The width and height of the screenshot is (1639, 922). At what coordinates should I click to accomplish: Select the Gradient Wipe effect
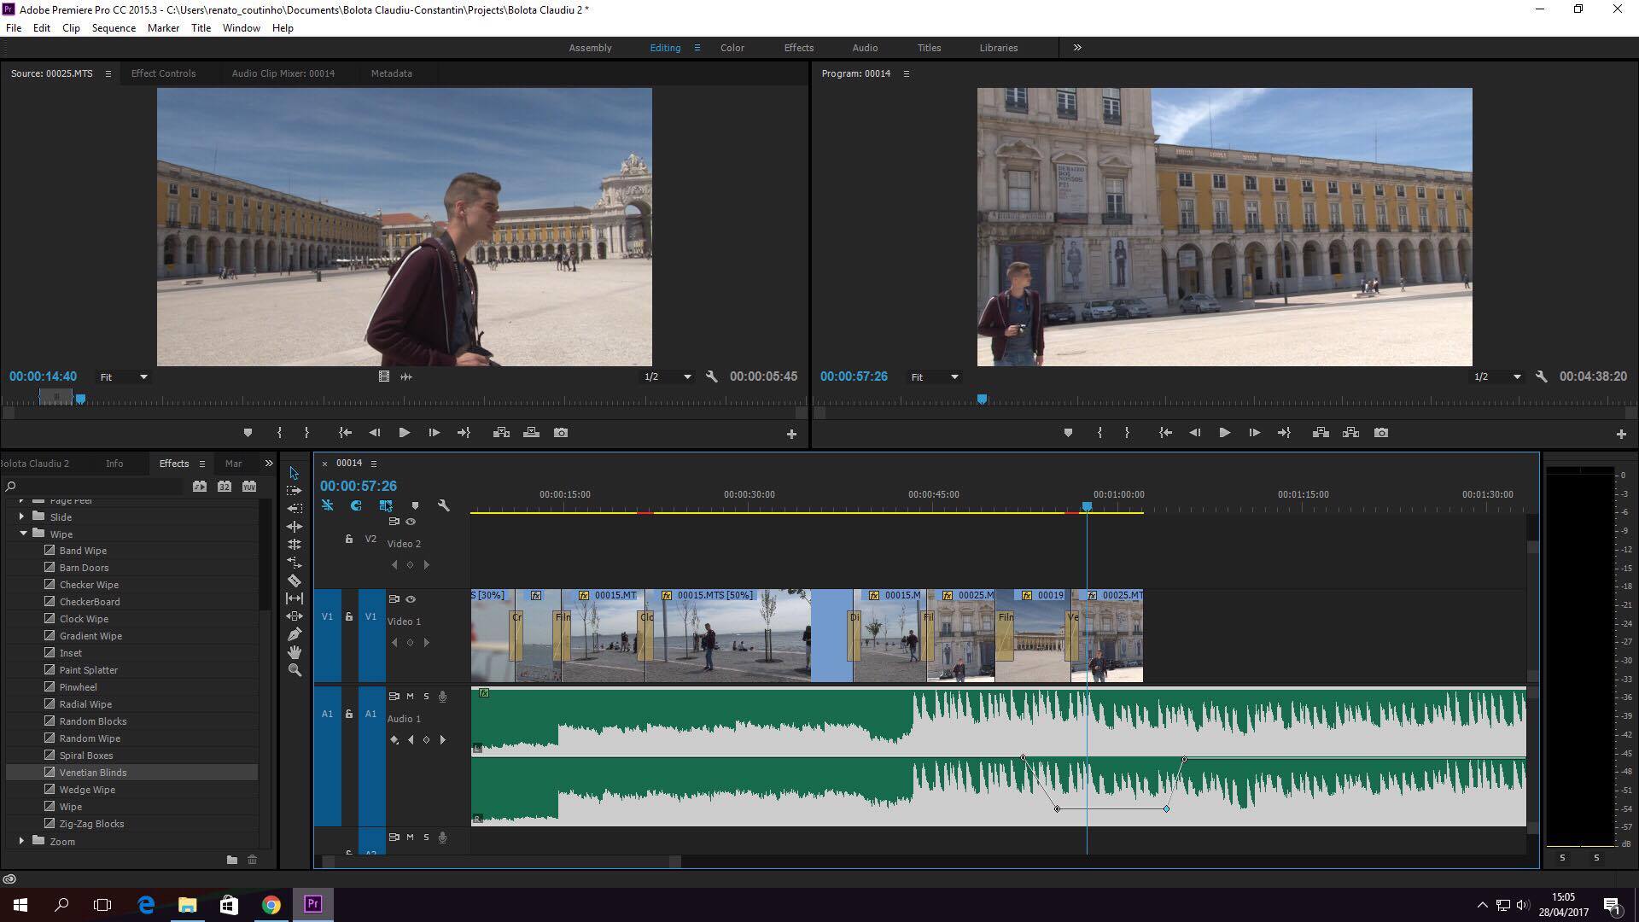click(x=90, y=636)
